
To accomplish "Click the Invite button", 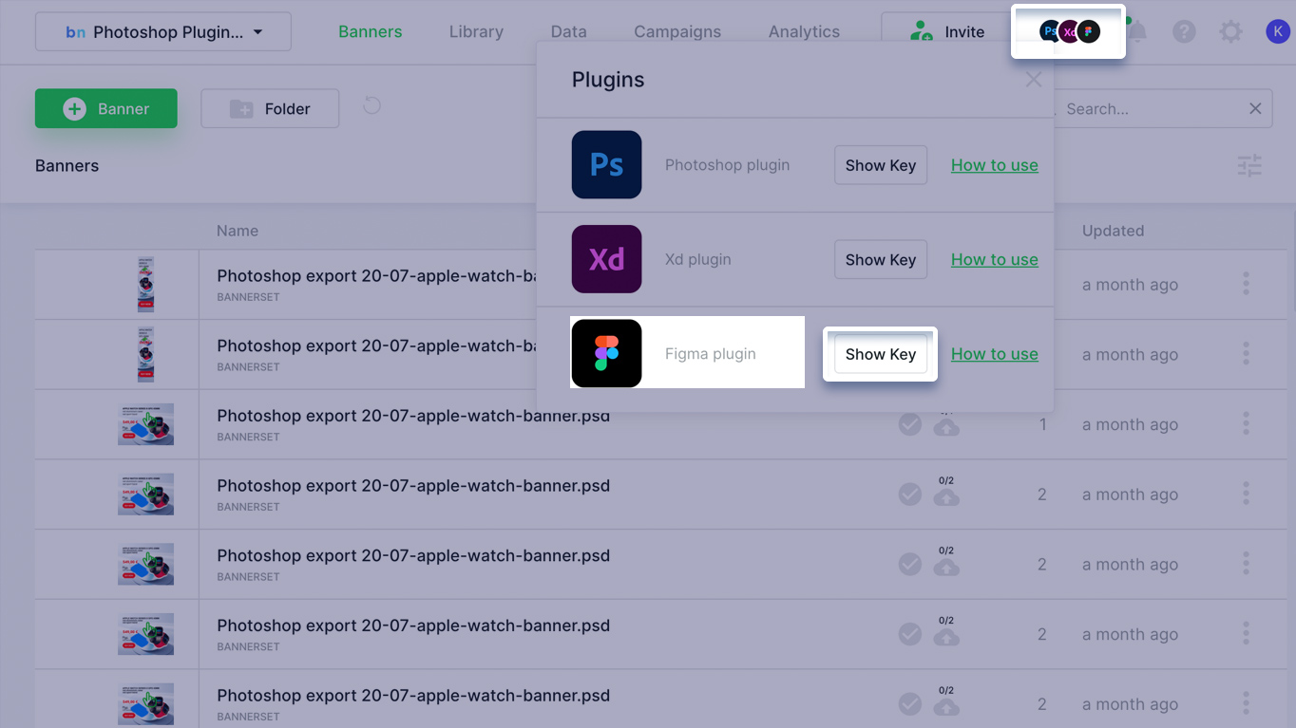I will [946, 32].
